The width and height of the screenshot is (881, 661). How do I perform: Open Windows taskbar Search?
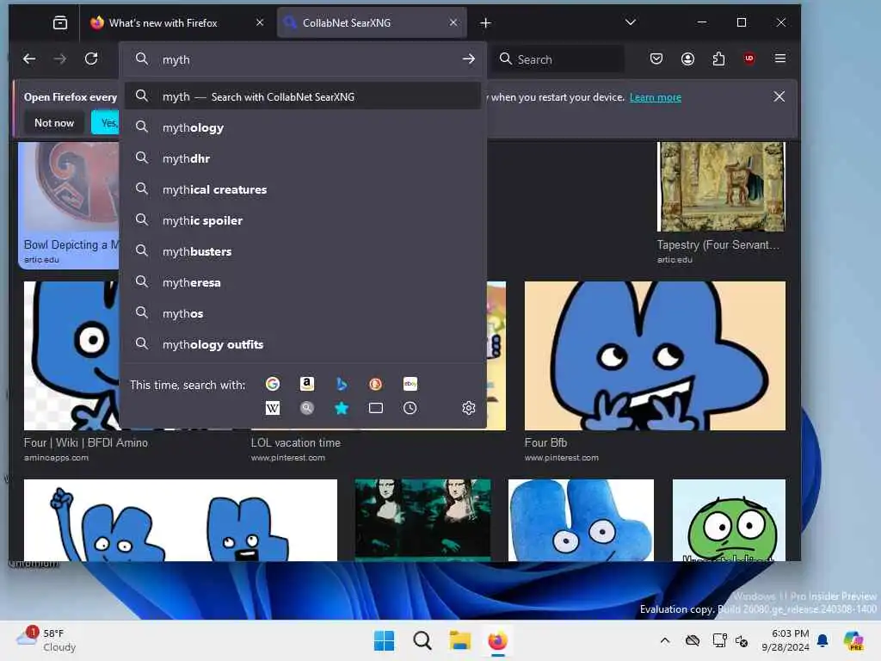(x=422, y=640)
